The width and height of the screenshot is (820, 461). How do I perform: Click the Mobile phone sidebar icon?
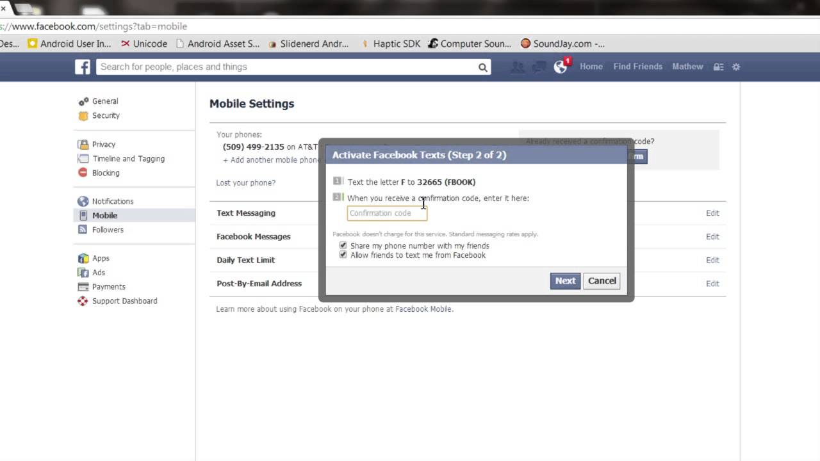tap(83, 216)
